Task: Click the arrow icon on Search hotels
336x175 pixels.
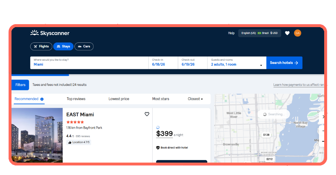Action: pos(296,63)
